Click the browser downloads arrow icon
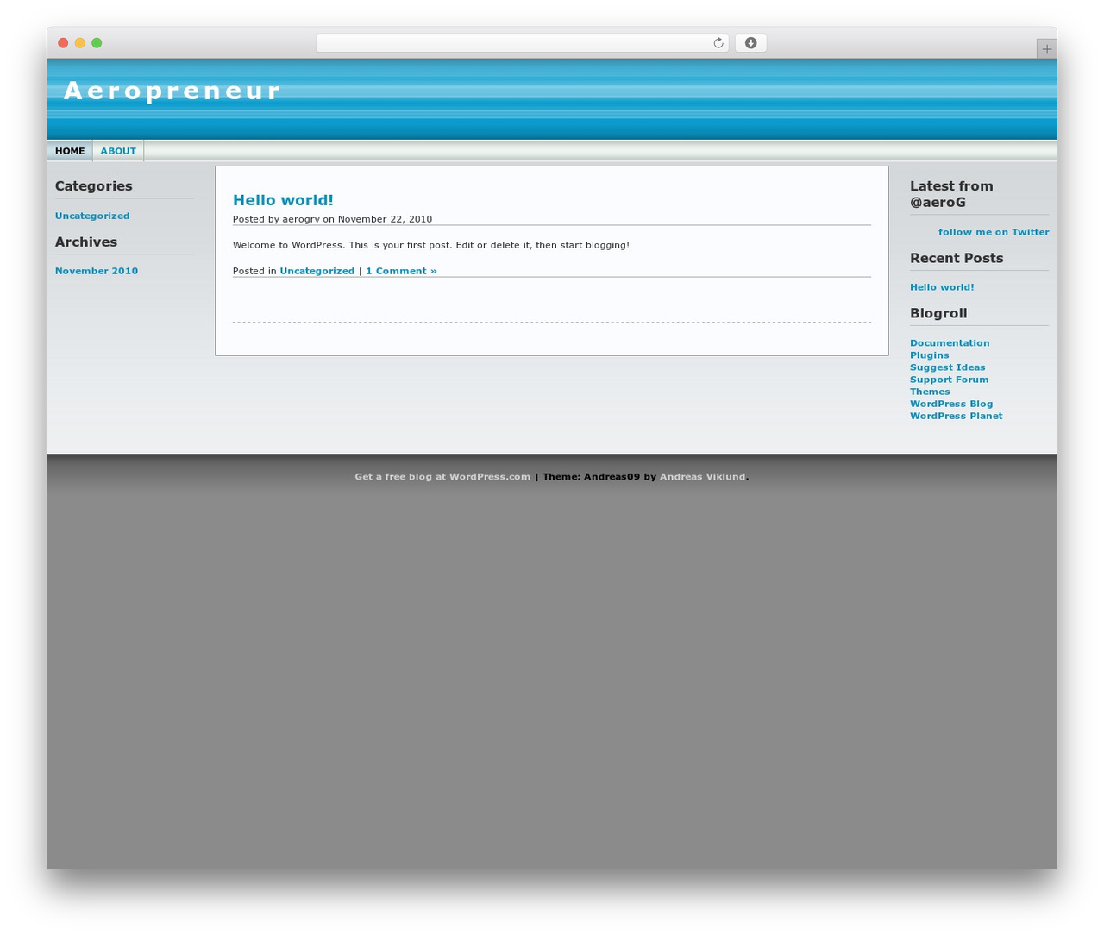Screen dimensions: 1104x935 tap(750, 43)
